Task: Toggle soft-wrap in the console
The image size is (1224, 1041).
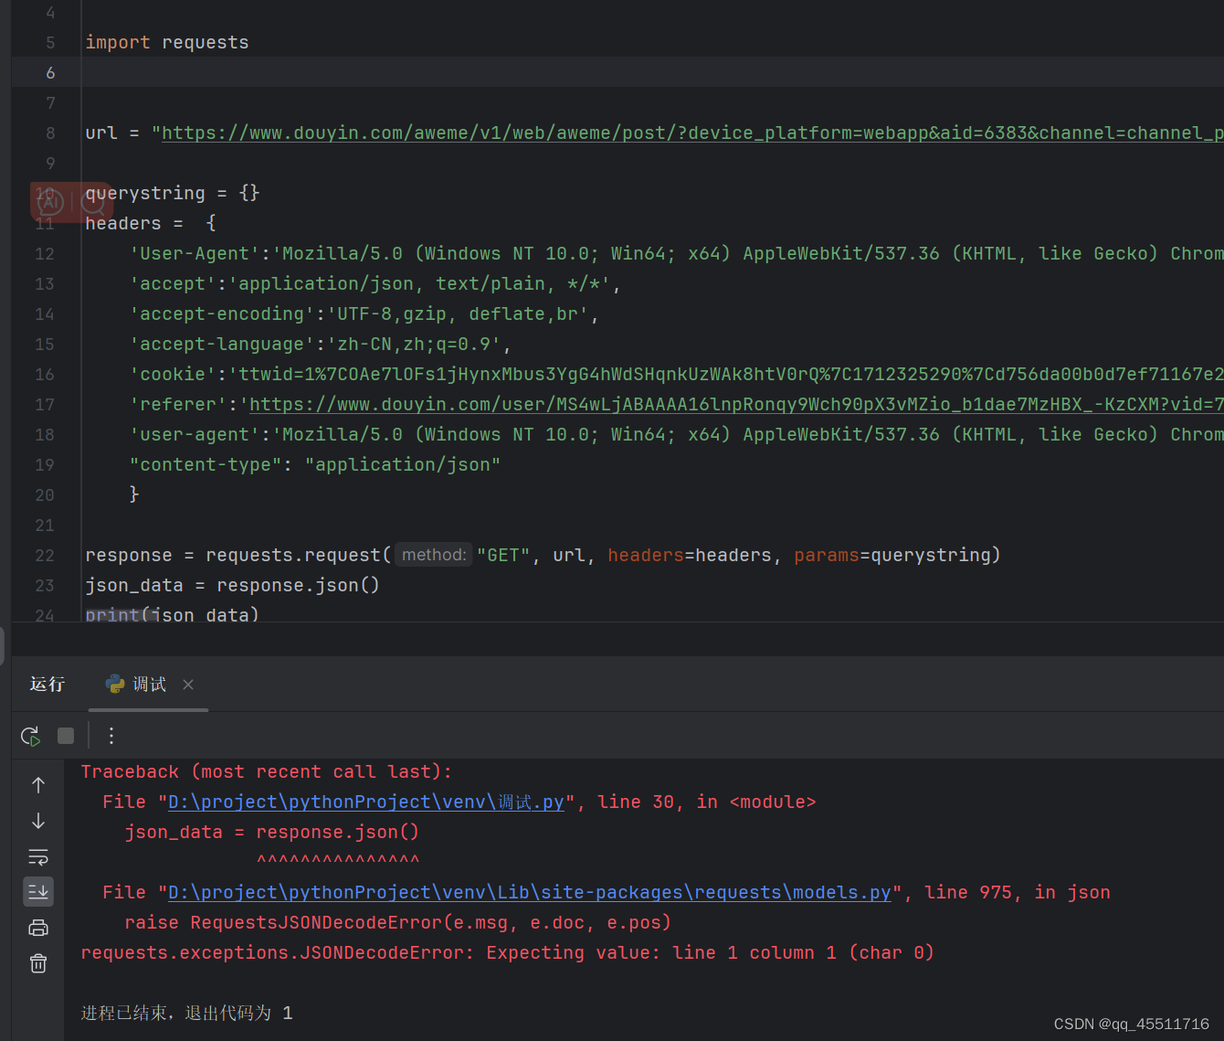Action: (37, 856)
